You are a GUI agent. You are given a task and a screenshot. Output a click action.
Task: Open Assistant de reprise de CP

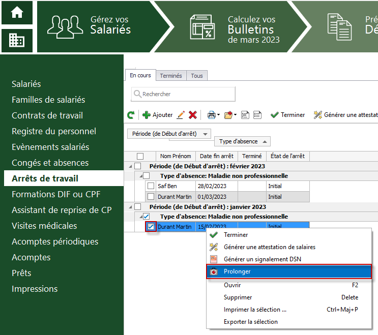tap(62, 210)
